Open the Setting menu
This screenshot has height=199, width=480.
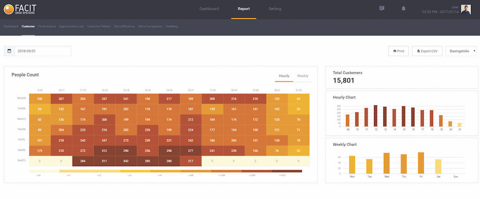tap(275, 9)
